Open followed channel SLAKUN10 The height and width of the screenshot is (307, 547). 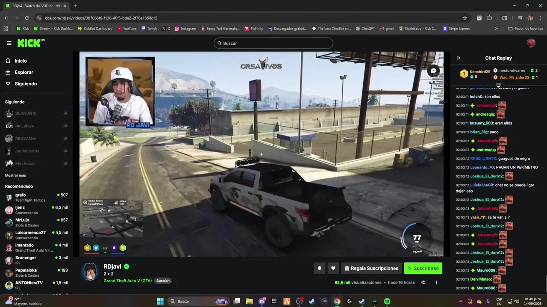point(36,113)
